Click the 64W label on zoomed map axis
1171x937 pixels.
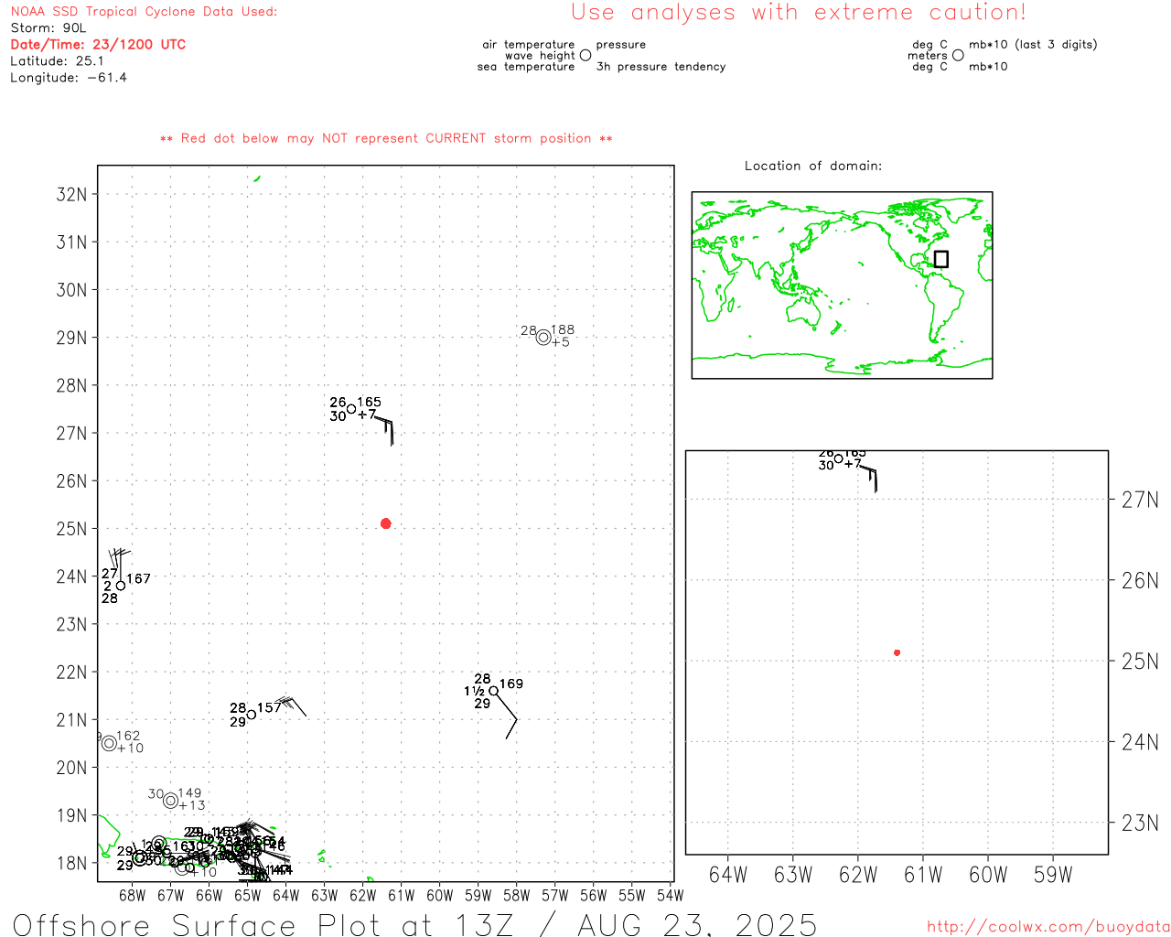coord(728,875)
